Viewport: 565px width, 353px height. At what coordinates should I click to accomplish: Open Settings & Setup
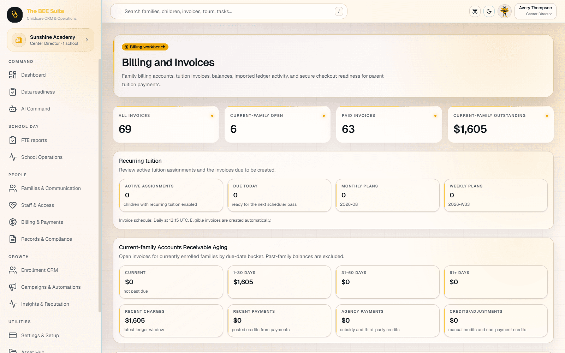pos(51,335)
